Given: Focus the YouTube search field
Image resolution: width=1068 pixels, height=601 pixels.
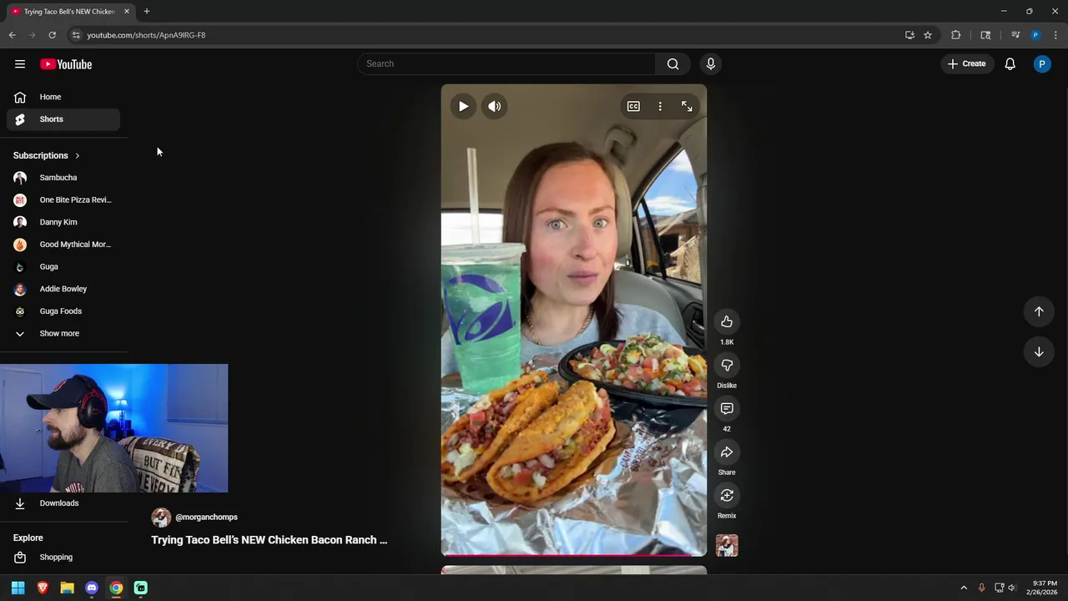Looking at the screenshot, I should 506,64.
